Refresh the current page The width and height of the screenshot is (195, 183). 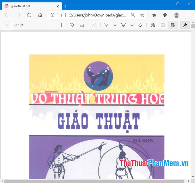pos(29,15)
